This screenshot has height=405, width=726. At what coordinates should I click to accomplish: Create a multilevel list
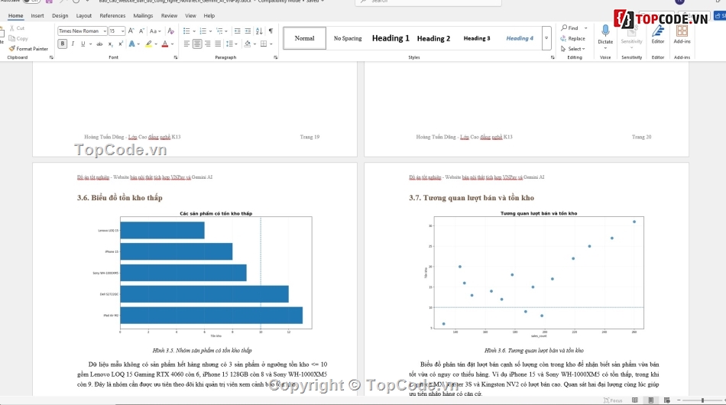tap(219, 31)
